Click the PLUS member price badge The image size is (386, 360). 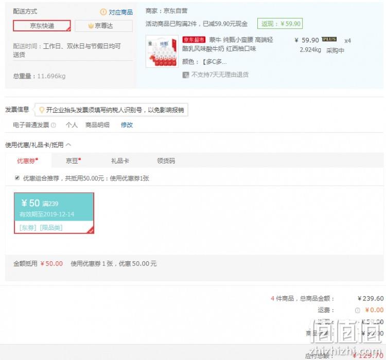coord(329,39)
